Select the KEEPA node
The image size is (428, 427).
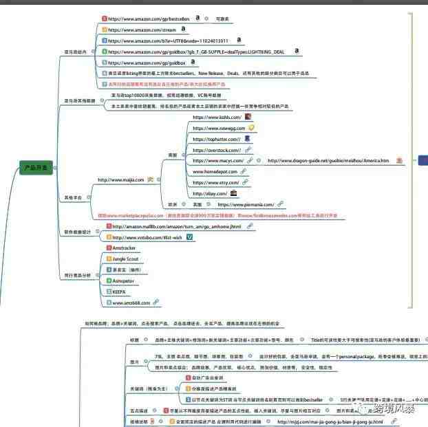[119, 292]
